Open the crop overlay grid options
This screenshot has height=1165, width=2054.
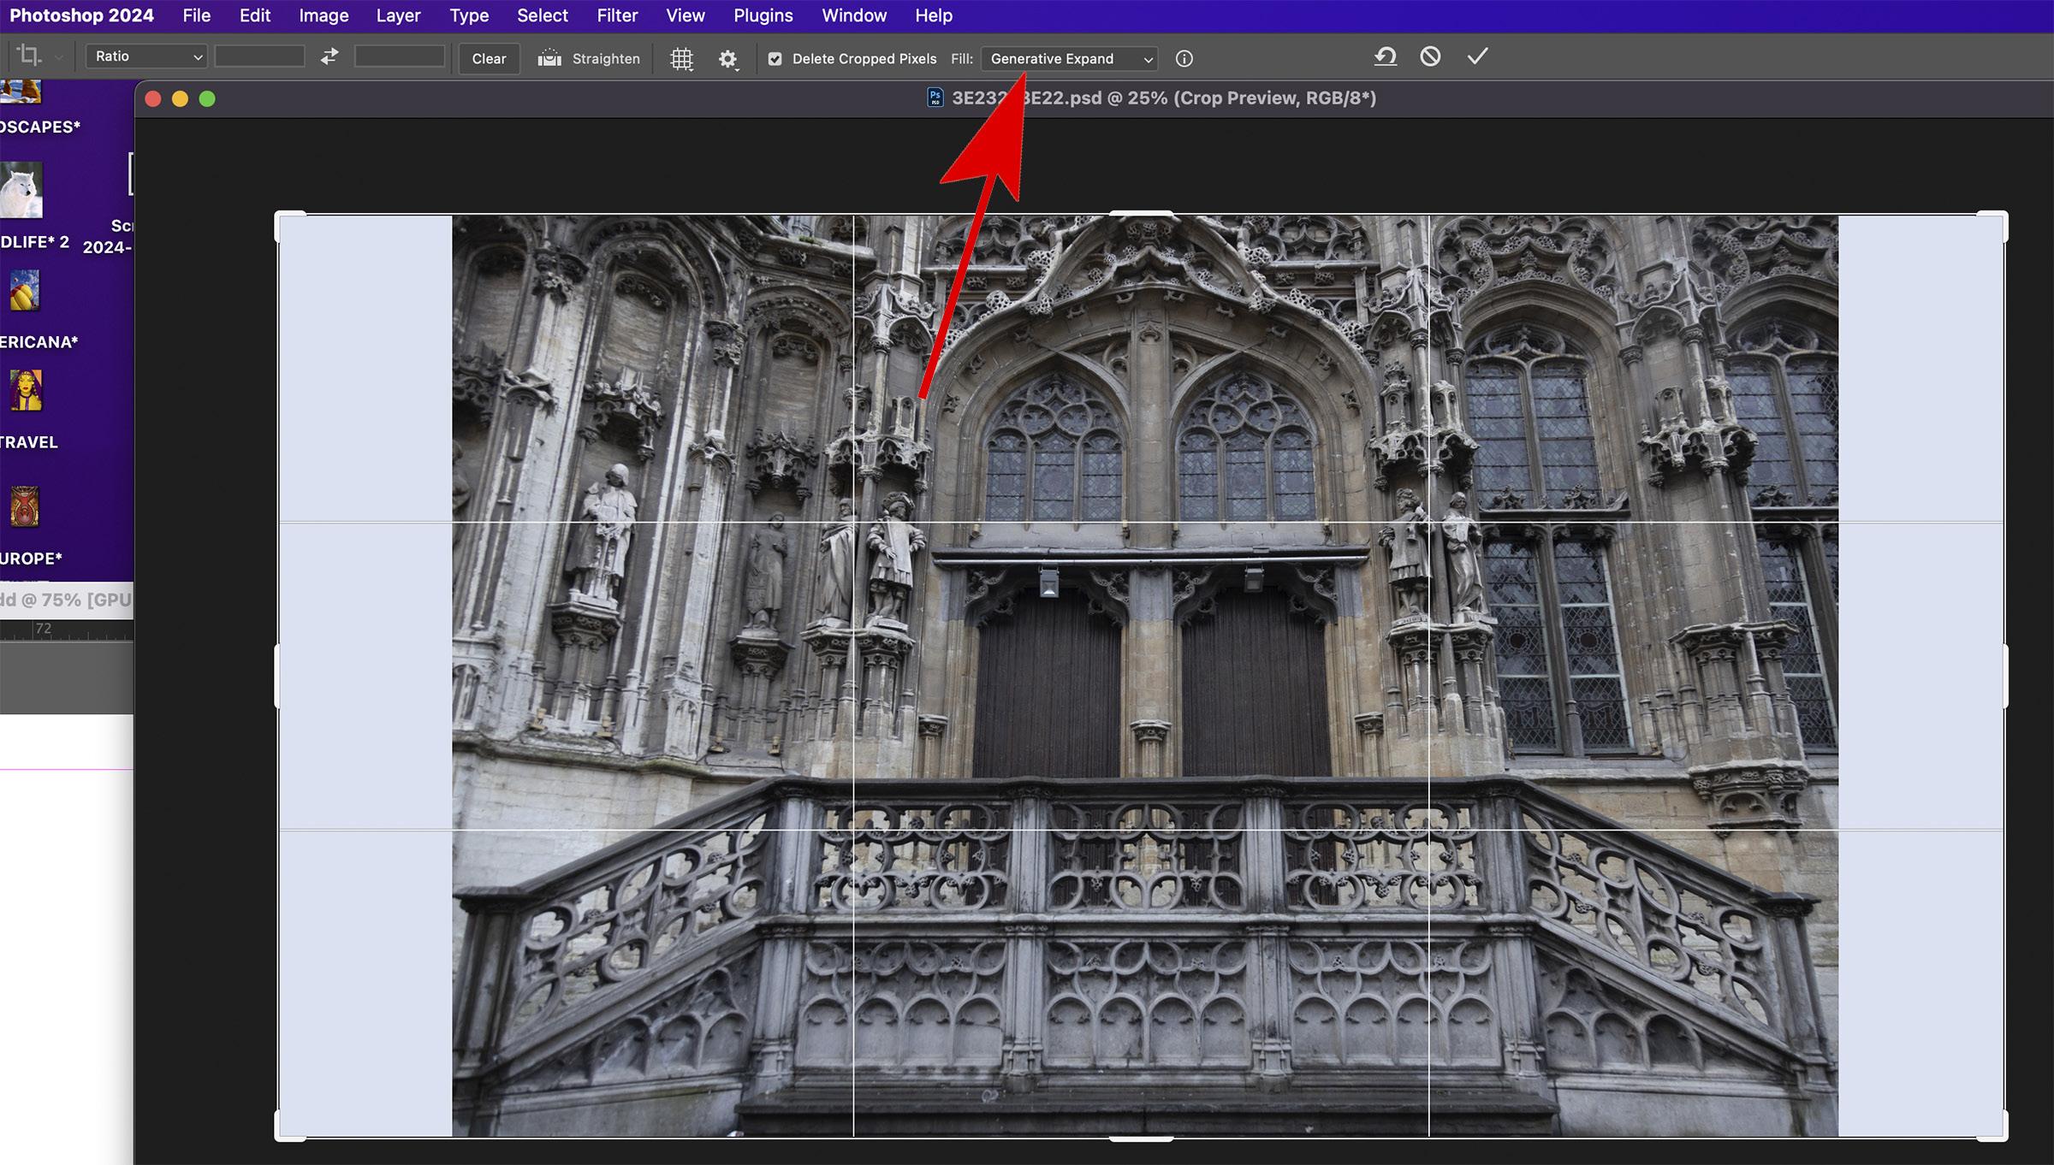point(681,58)
